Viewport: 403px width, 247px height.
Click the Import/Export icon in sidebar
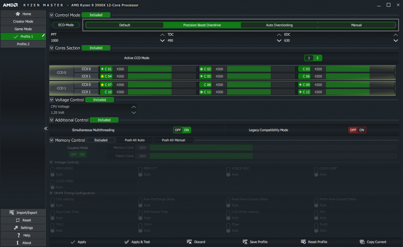tap(11, 212)
